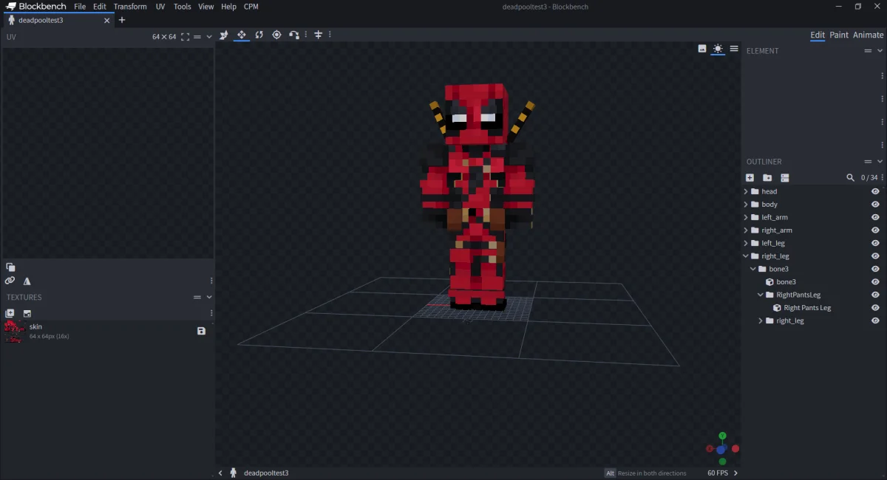Click the mirror UV triangle icon
The image size is (887, 480).
27,281
